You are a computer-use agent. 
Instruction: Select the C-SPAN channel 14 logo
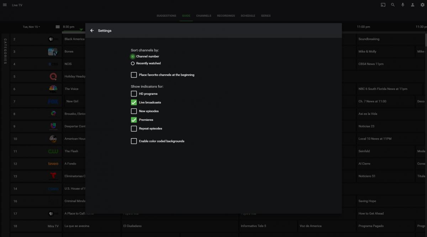(x=53, y=189)
